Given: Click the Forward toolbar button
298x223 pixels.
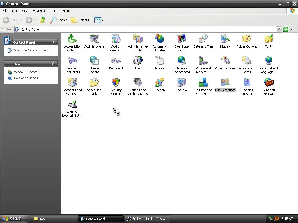Looking at the screenshot, I should 29,20.
